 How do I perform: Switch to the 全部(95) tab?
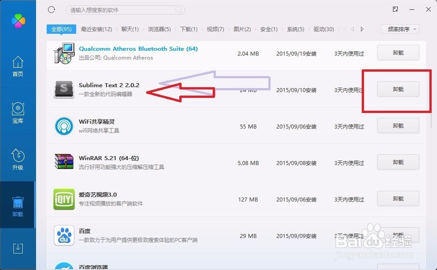tap(61, 28)
